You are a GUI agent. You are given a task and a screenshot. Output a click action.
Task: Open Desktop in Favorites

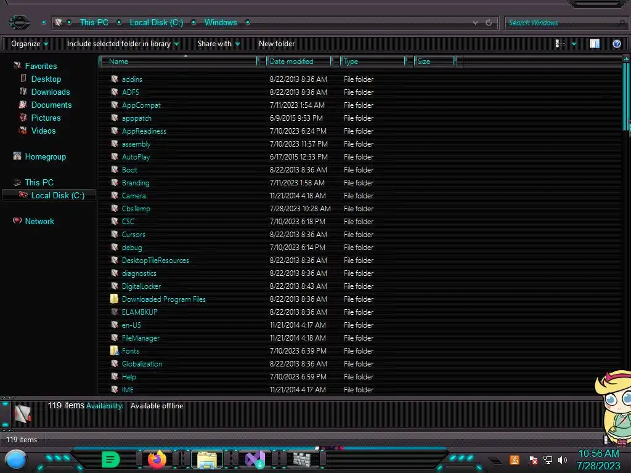pyautogui.click(x=46, y=79)
